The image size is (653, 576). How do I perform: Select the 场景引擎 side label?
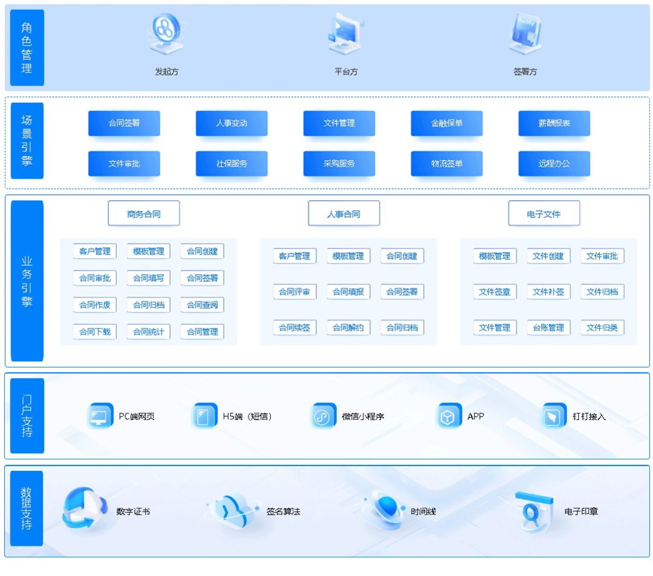[27, 141]
